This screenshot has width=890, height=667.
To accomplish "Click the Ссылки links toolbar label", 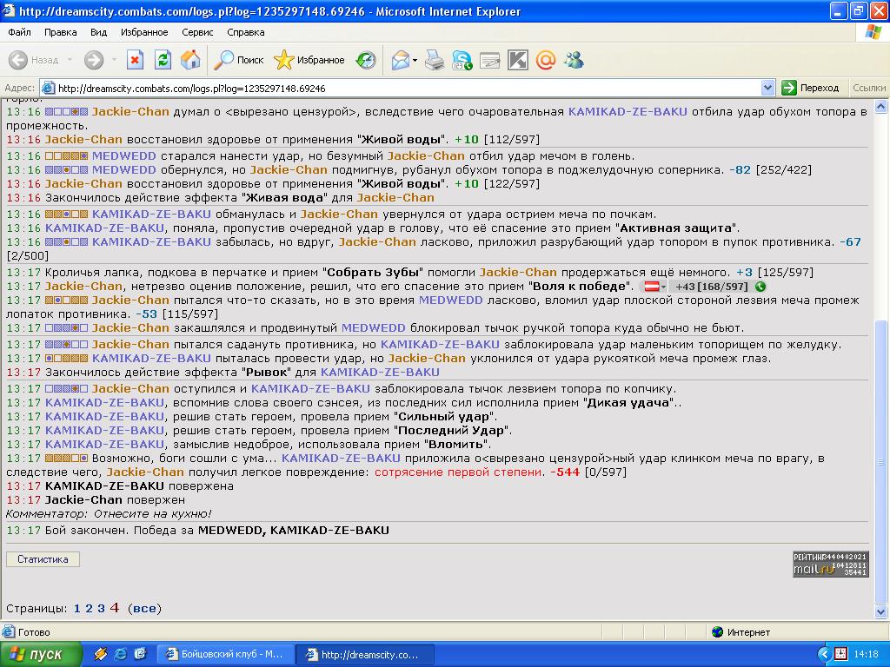I will point(869,88).
